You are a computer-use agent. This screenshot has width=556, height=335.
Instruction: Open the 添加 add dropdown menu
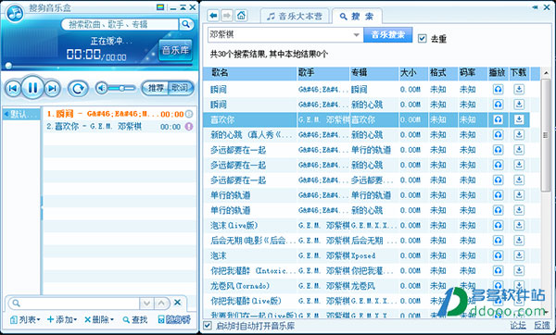pyautogui.click(x=62, y=320)
